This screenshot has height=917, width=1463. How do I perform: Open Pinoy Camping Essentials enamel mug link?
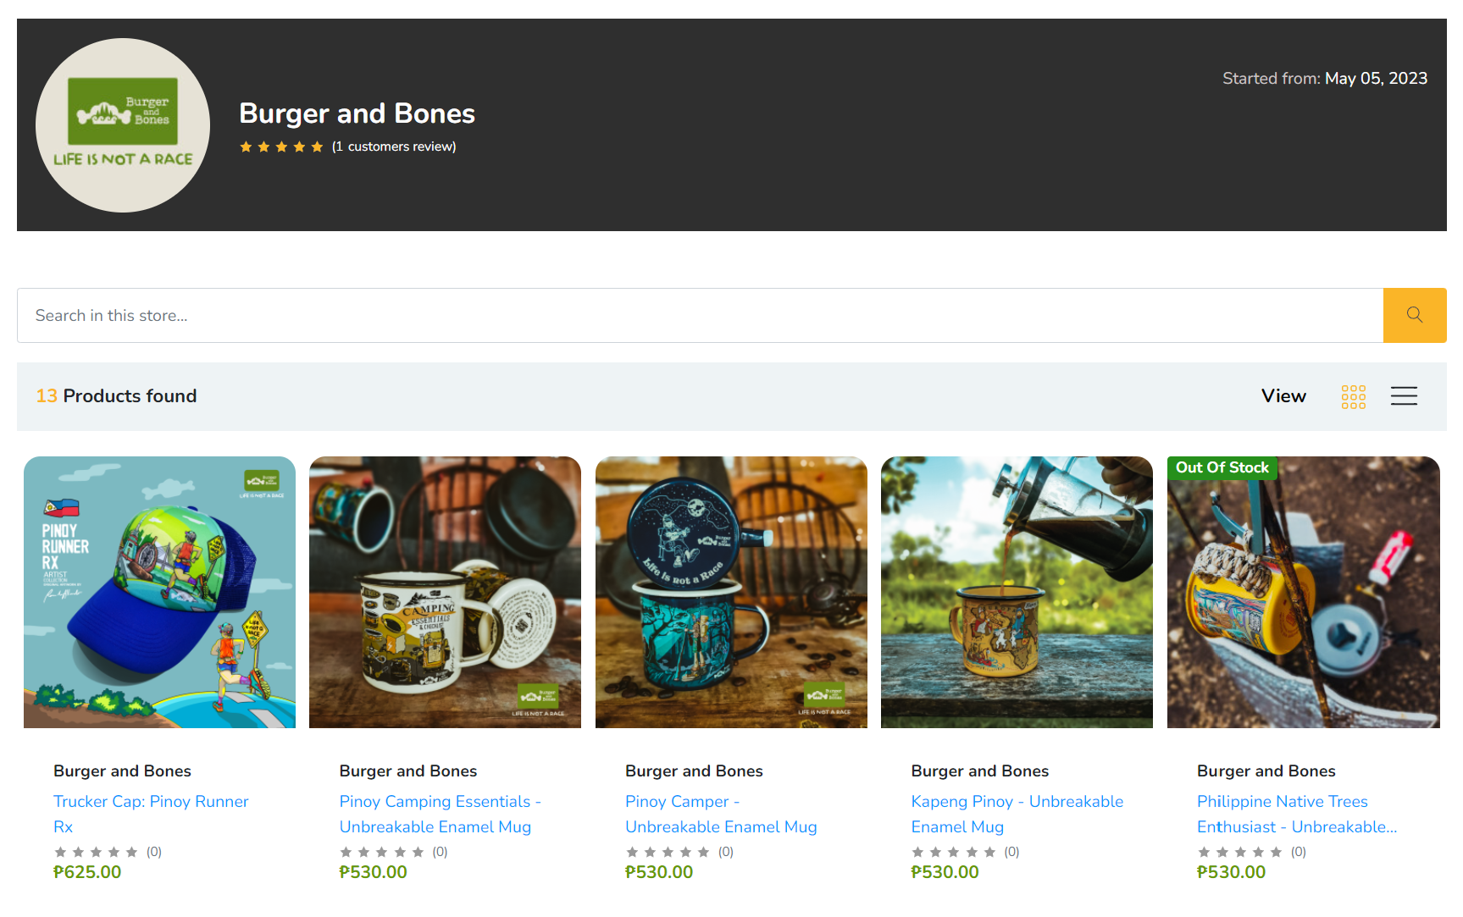(440, 814)
